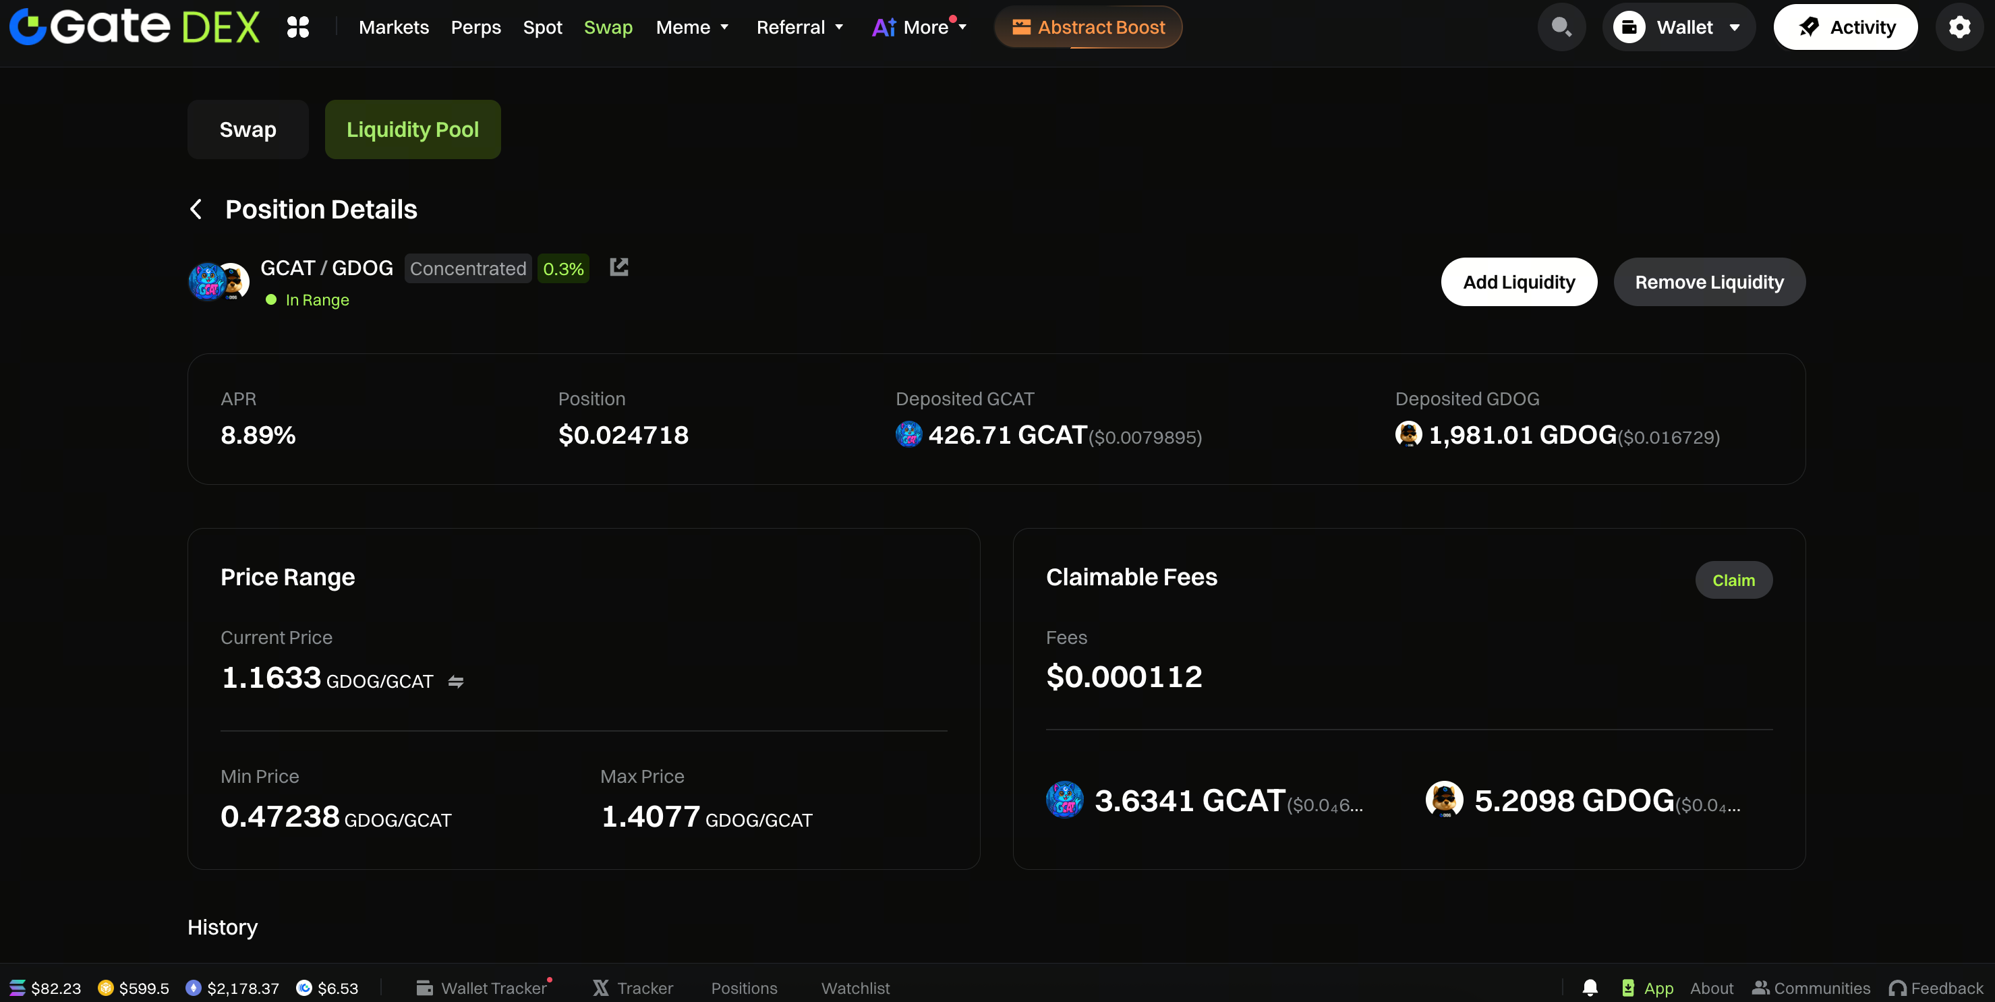Open the Perps nav item
The width and height of the screenshot is (1995, 1002).
pos(475,27)
